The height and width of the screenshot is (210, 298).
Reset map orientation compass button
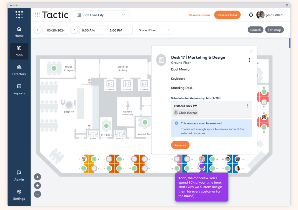click(x=38, y=177)
